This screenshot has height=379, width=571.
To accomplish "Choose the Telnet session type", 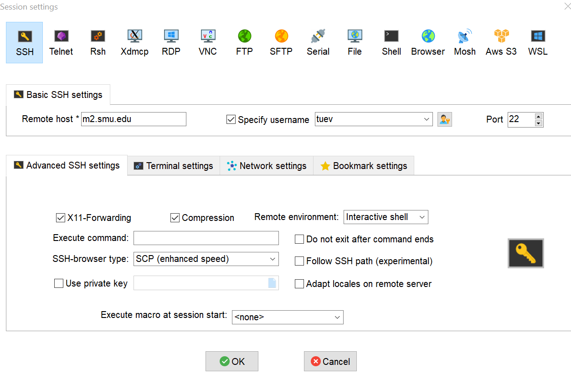I will [x=61, y=43].
